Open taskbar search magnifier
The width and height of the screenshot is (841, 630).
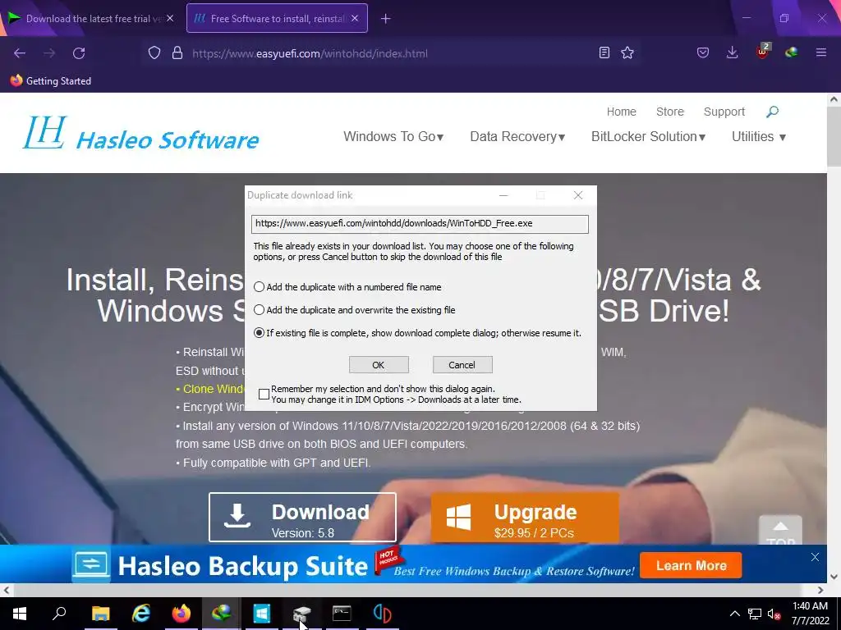59,614
